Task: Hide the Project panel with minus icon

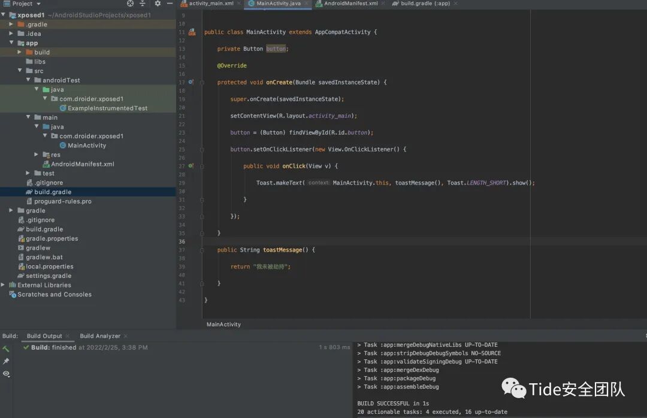Action: [170, 4]
